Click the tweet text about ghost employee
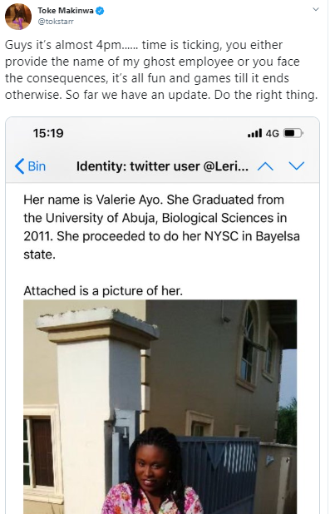Screen dimensions: 330x514 [161, 70]
